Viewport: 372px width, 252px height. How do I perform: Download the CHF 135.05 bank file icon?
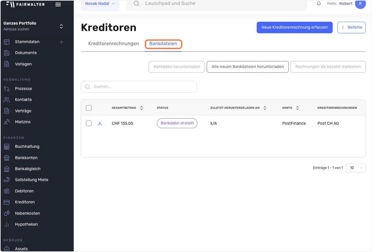(100, 123)
